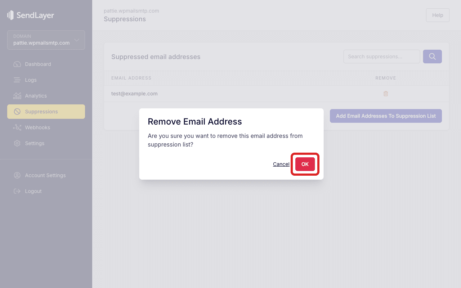Viewport: 461px width, 288px height.
Task: Click the Settings gear icon
Action: coord(17,143)
